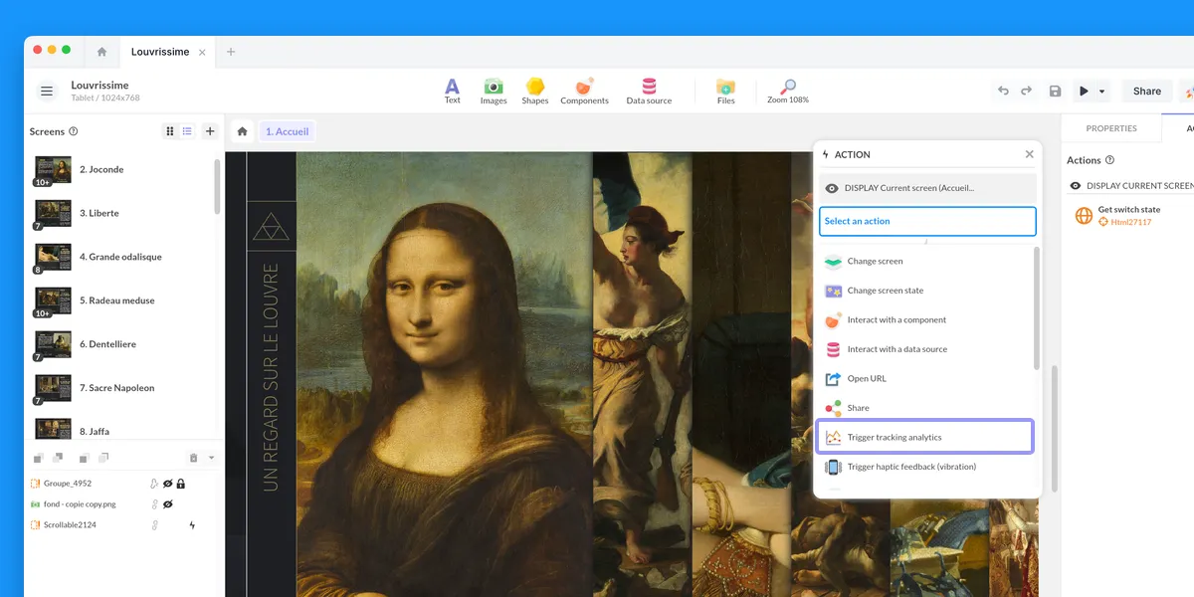Play the app preview
Viewport: 1194px width, 597px height.
pyautogui.click(x=1084, y=92)
